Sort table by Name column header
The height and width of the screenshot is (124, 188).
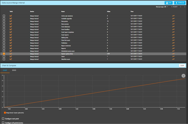(63, 11)
